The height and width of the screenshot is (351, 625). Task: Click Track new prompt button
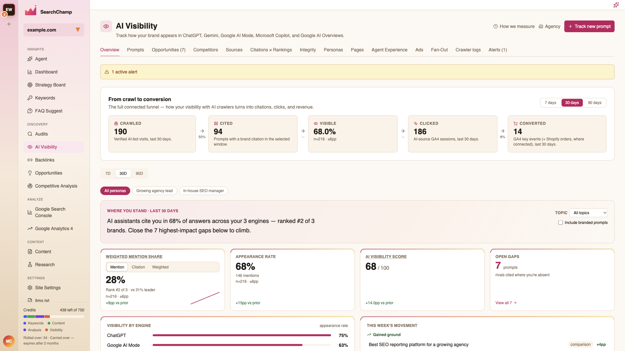(589, 26)
